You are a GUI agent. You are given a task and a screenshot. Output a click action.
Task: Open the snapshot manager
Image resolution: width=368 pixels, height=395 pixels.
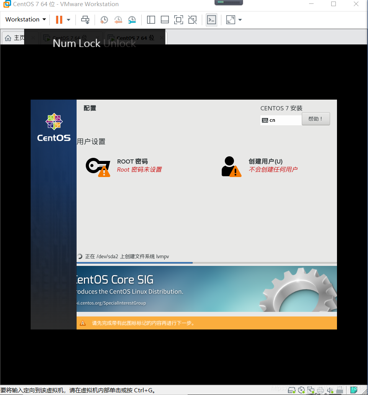(132, 20)
